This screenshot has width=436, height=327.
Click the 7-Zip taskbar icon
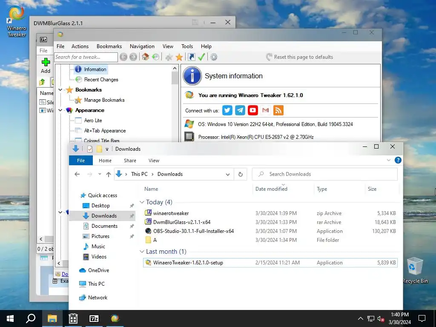tap(94, 318)
